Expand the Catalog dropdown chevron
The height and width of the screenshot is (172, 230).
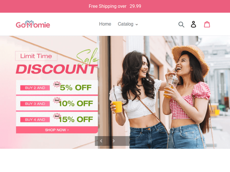coord(137,24)
